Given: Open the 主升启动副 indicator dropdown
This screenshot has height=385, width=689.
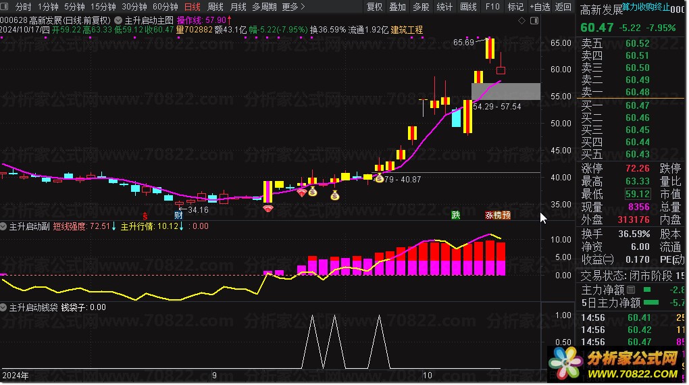Looking at the screenshot, I should pyautogui.click(x=3, y=226).
